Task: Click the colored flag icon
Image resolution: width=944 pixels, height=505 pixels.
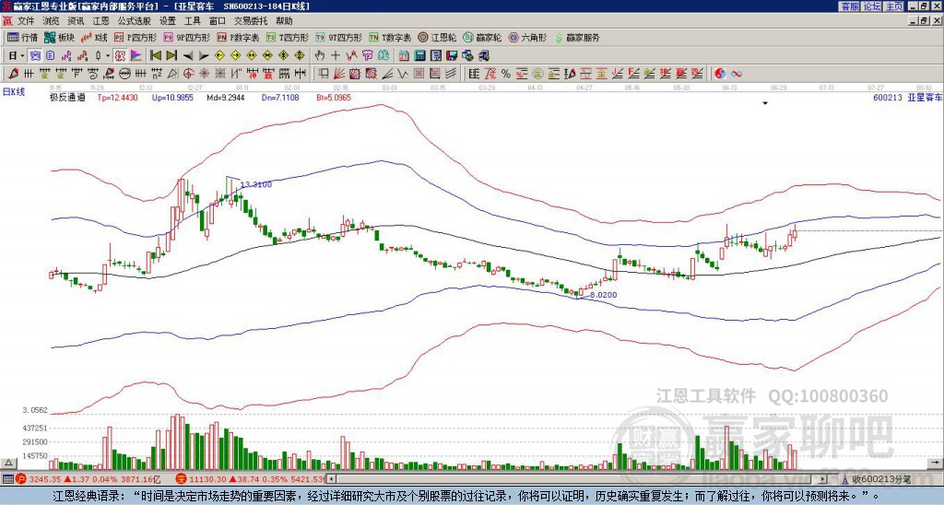Action: click(136, 55)
